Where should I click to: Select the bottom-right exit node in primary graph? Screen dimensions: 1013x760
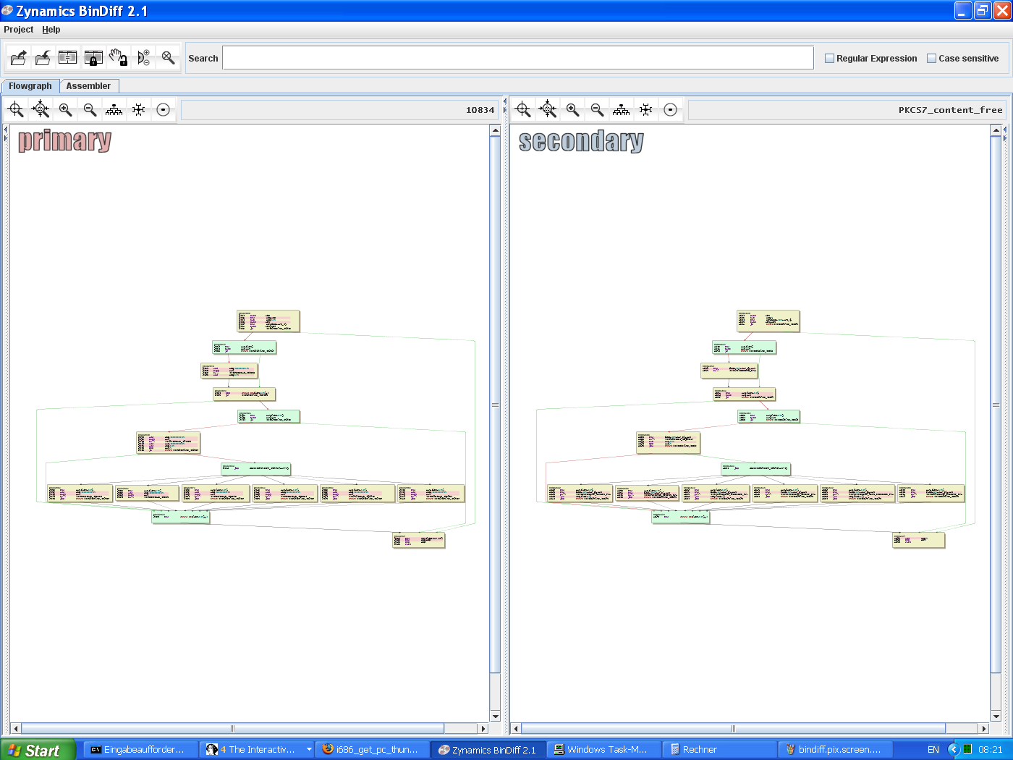coord(419,540)
